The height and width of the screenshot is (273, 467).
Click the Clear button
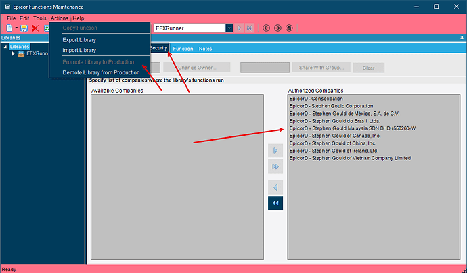click(369, 68)
